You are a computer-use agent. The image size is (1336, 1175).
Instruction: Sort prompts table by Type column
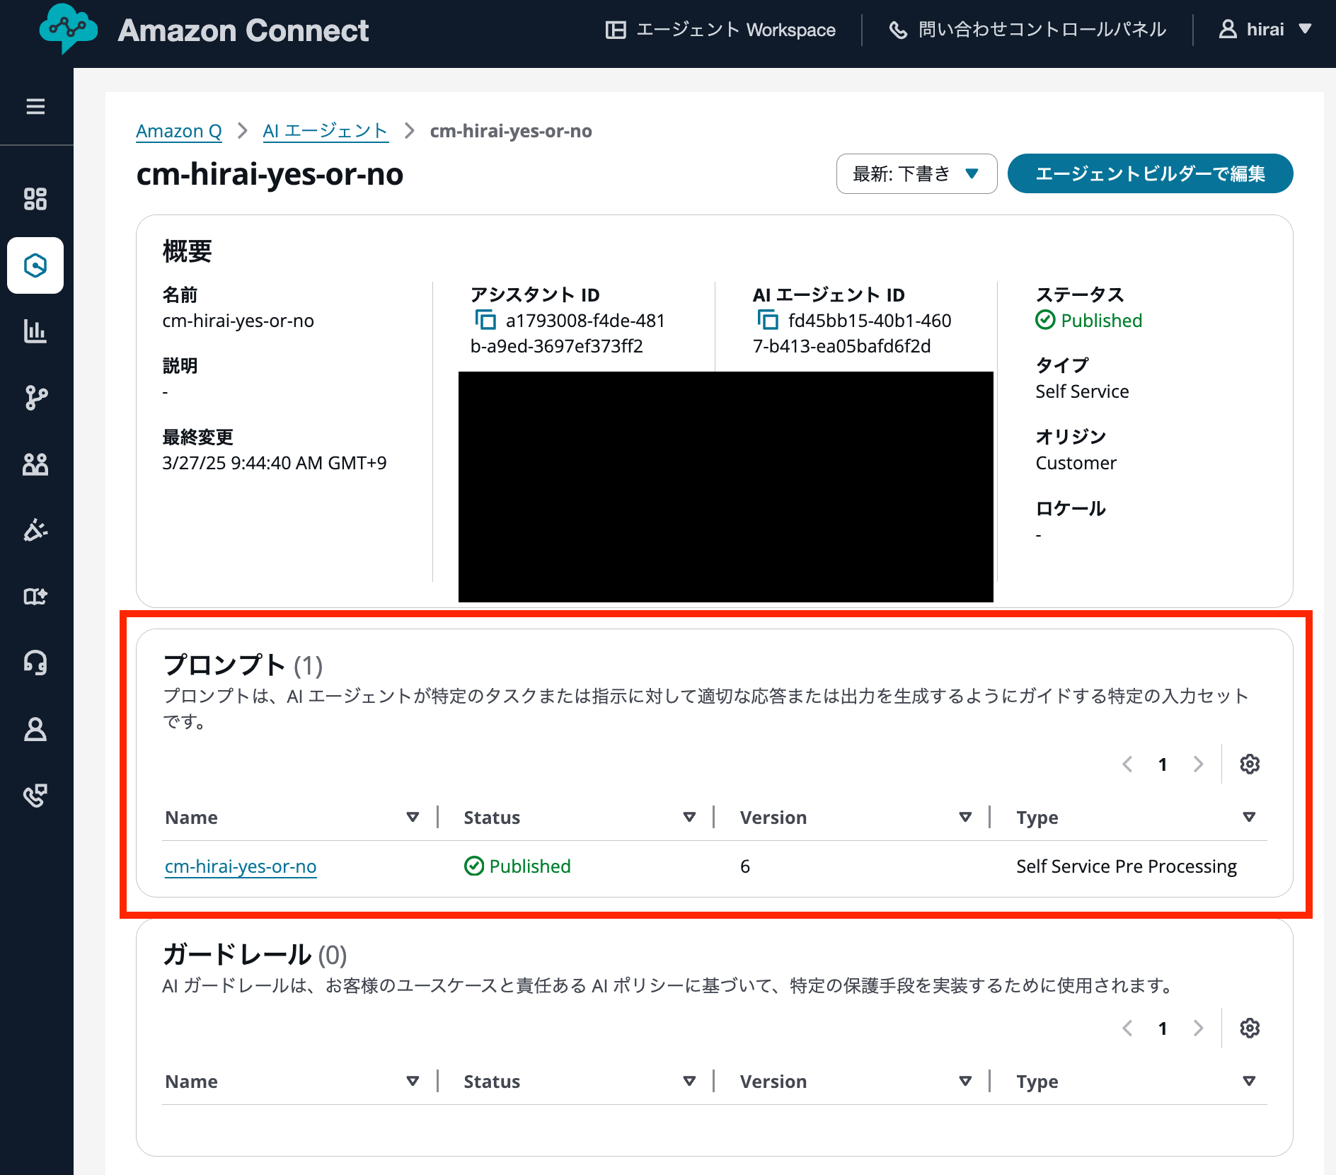(x=1249, y=818)
